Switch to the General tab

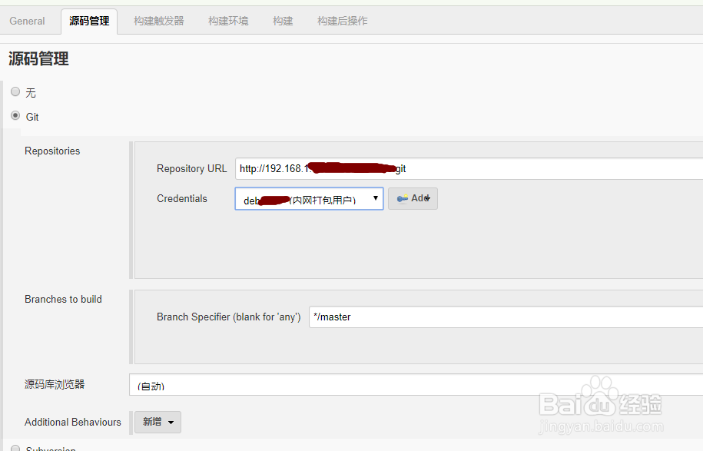coord(28,22)
